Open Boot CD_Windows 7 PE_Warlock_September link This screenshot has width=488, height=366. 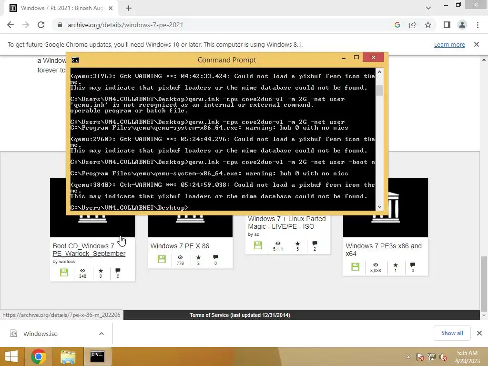(x=89, y=250)
